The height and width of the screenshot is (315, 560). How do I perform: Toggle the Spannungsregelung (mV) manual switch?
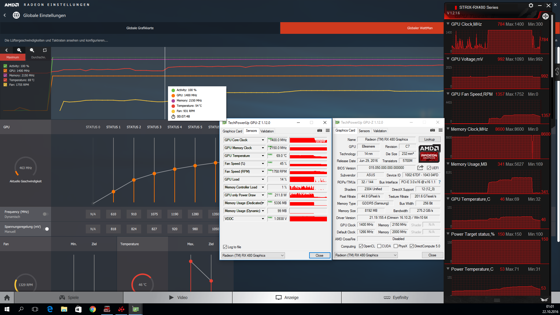[x=46, y=229]
